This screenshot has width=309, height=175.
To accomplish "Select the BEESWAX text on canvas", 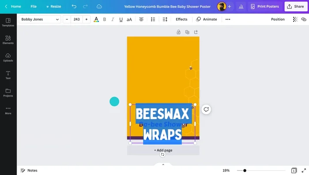I will point(162,114).
